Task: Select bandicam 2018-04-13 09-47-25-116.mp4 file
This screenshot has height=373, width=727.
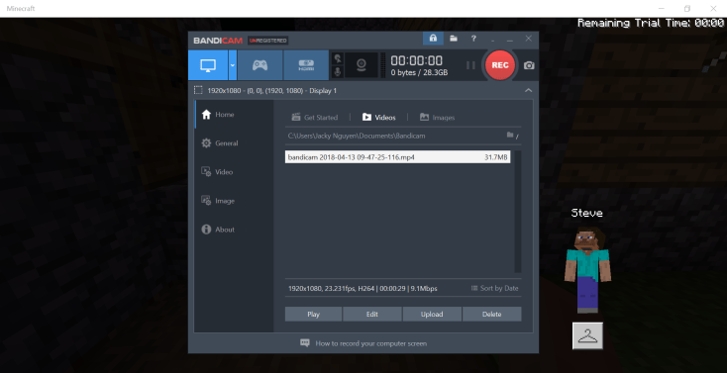Action: (398, 157)
